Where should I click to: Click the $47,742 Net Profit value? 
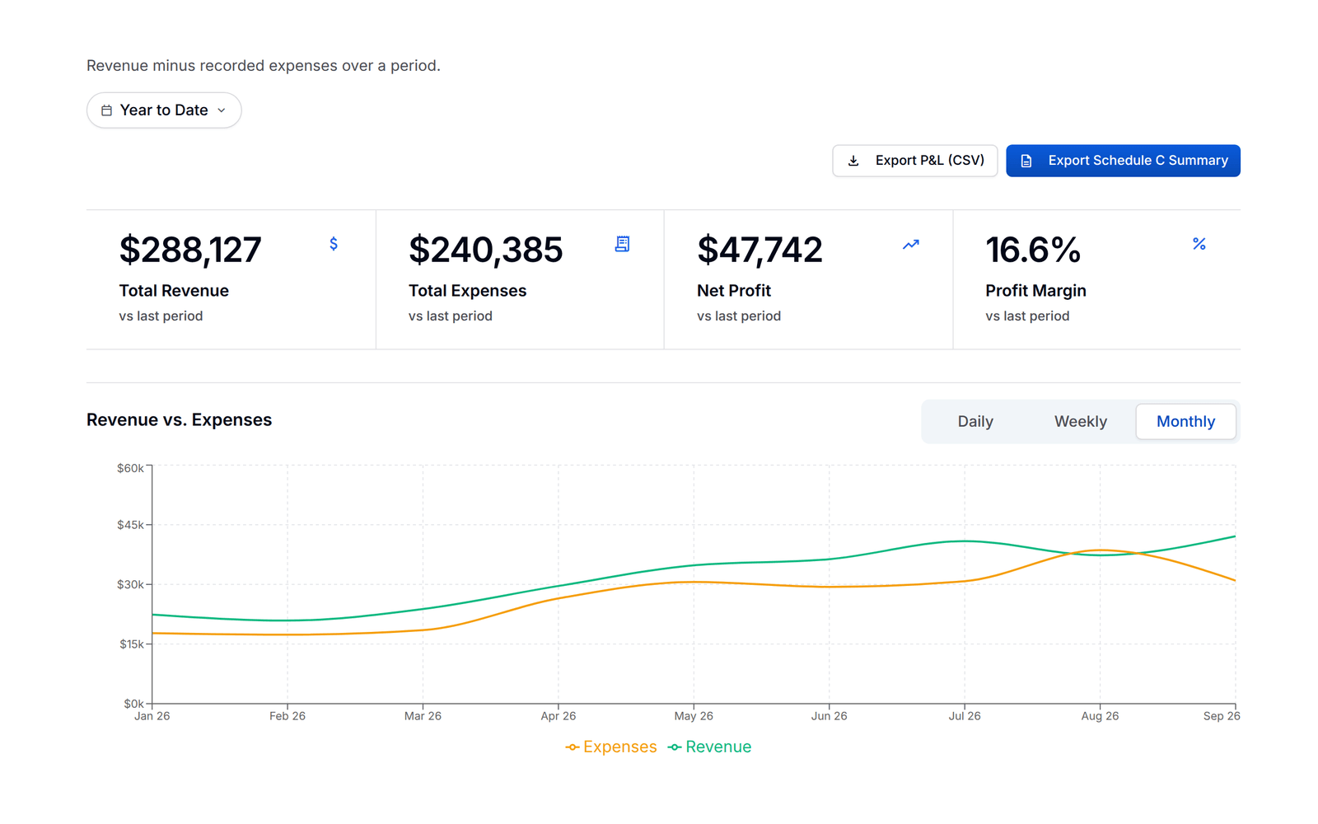759,250
